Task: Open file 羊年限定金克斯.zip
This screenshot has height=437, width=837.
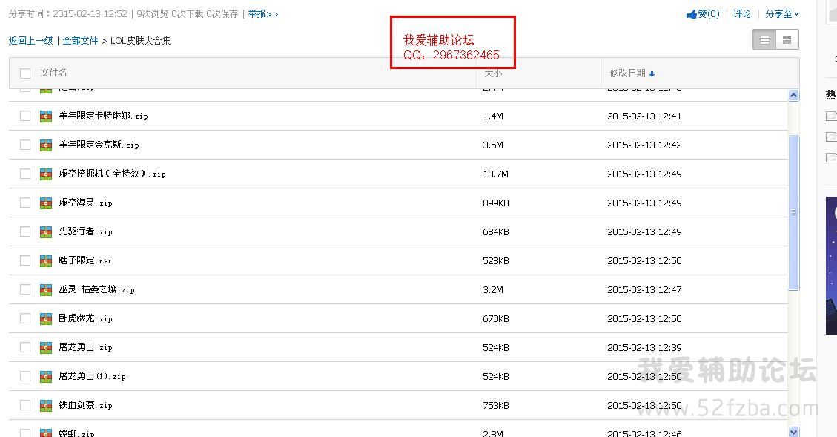Action: [99, 145]
